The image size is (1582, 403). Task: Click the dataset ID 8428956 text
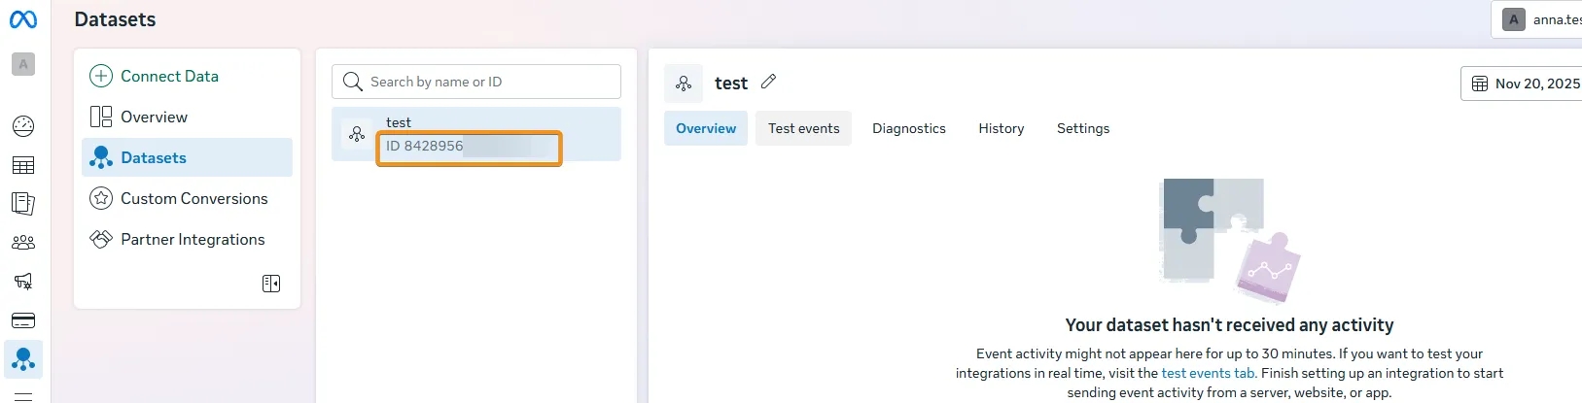(425, 146)
